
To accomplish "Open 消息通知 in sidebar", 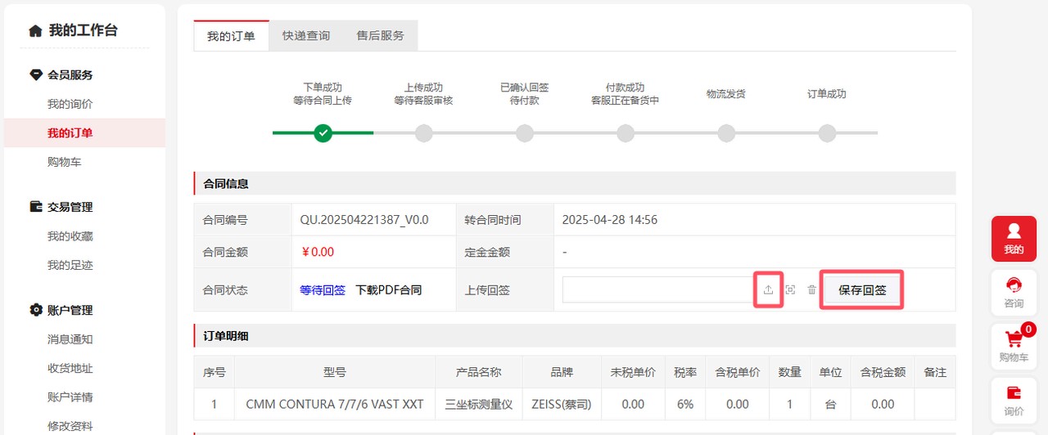I will tap(70, 339).
